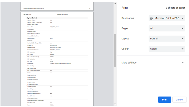This screenshot has width=189, height=107.
Task: Click the 'Initial Release Date' row label
Action: coord(32,80)
